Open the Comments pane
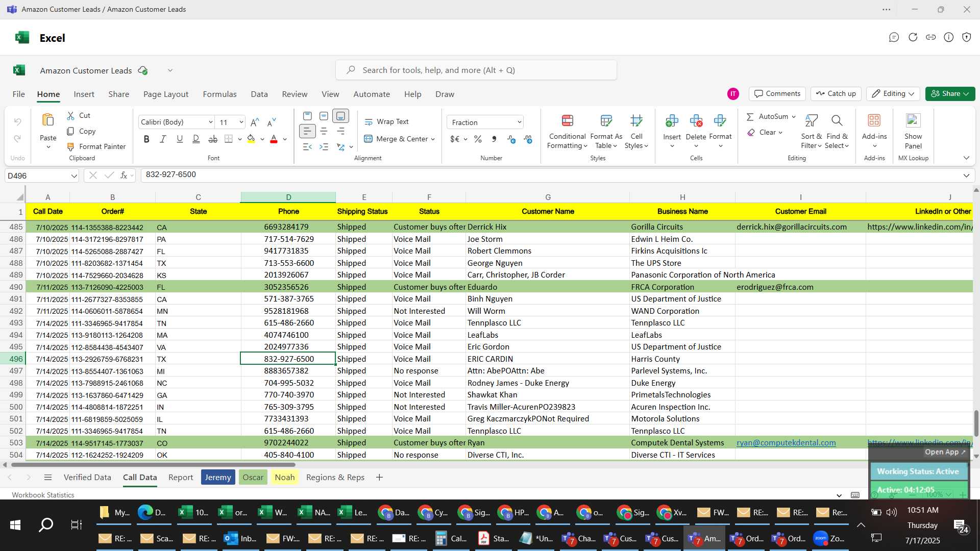Screen dimensions: 980x551 [777, 94]
